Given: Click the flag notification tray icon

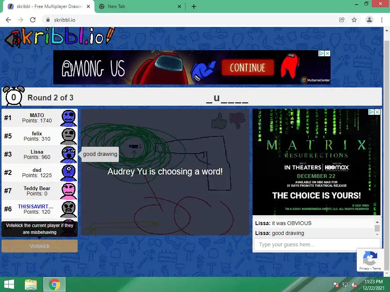Looking at the screenshot, I should click(336, 284).
